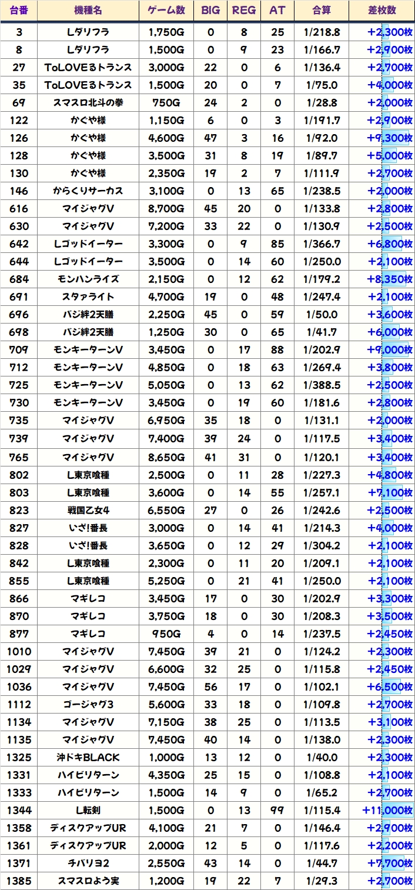This screenshot has height=890, width=415.
Task: Click machine number 1135
Action: click(19, 739)
